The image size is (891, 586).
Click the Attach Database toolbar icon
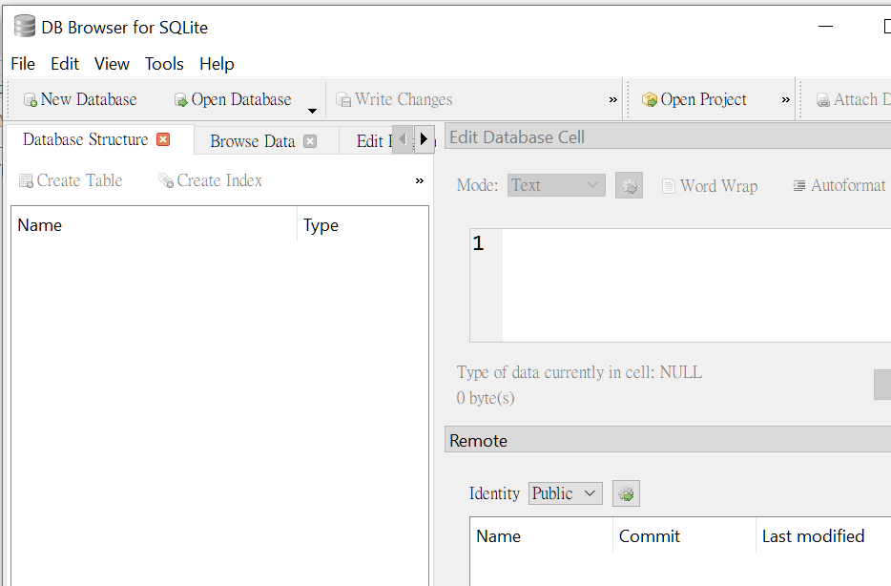[x=824, y=99]
